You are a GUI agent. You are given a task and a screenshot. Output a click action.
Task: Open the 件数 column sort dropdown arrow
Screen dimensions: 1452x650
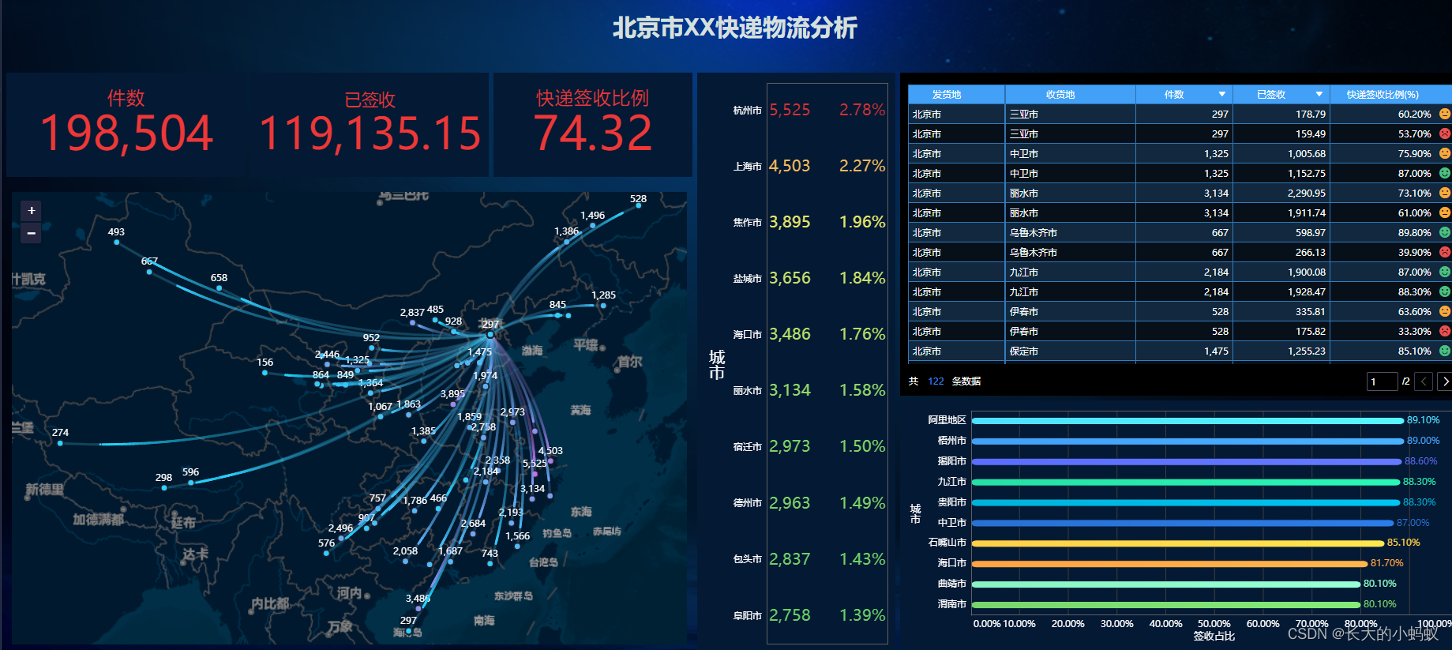coord(1221,94)
